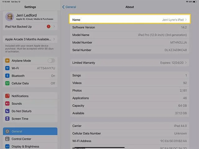Tap the Screen Time hourglass icon
Screen dimensions: 199x149
click(x=7, y=119)
